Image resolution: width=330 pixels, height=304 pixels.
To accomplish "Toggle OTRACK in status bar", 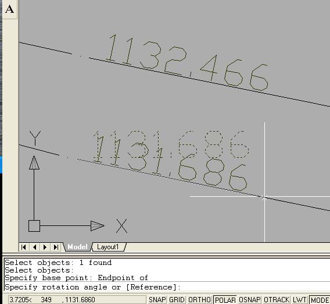I will point(277,300).
